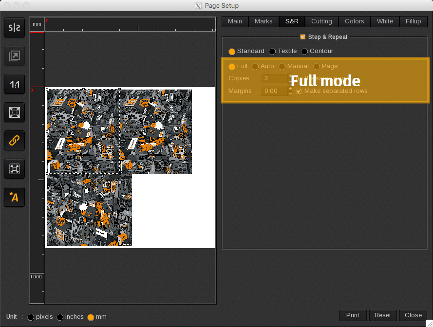Toggle the orange chain link icon
Viewport: 433px width, 327px height.
(x=15, y=141)
